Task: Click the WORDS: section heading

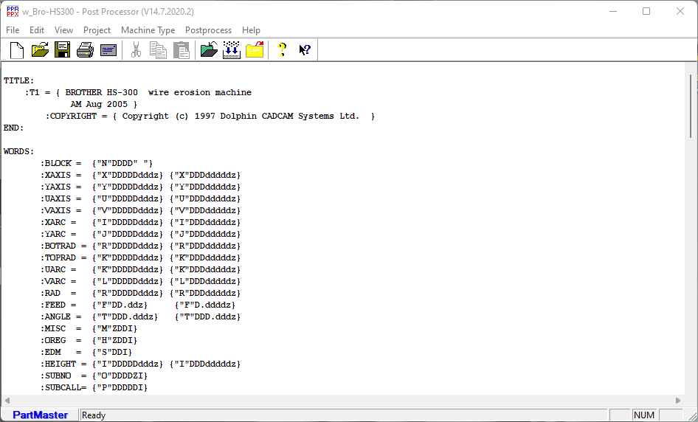Action: 18,151
